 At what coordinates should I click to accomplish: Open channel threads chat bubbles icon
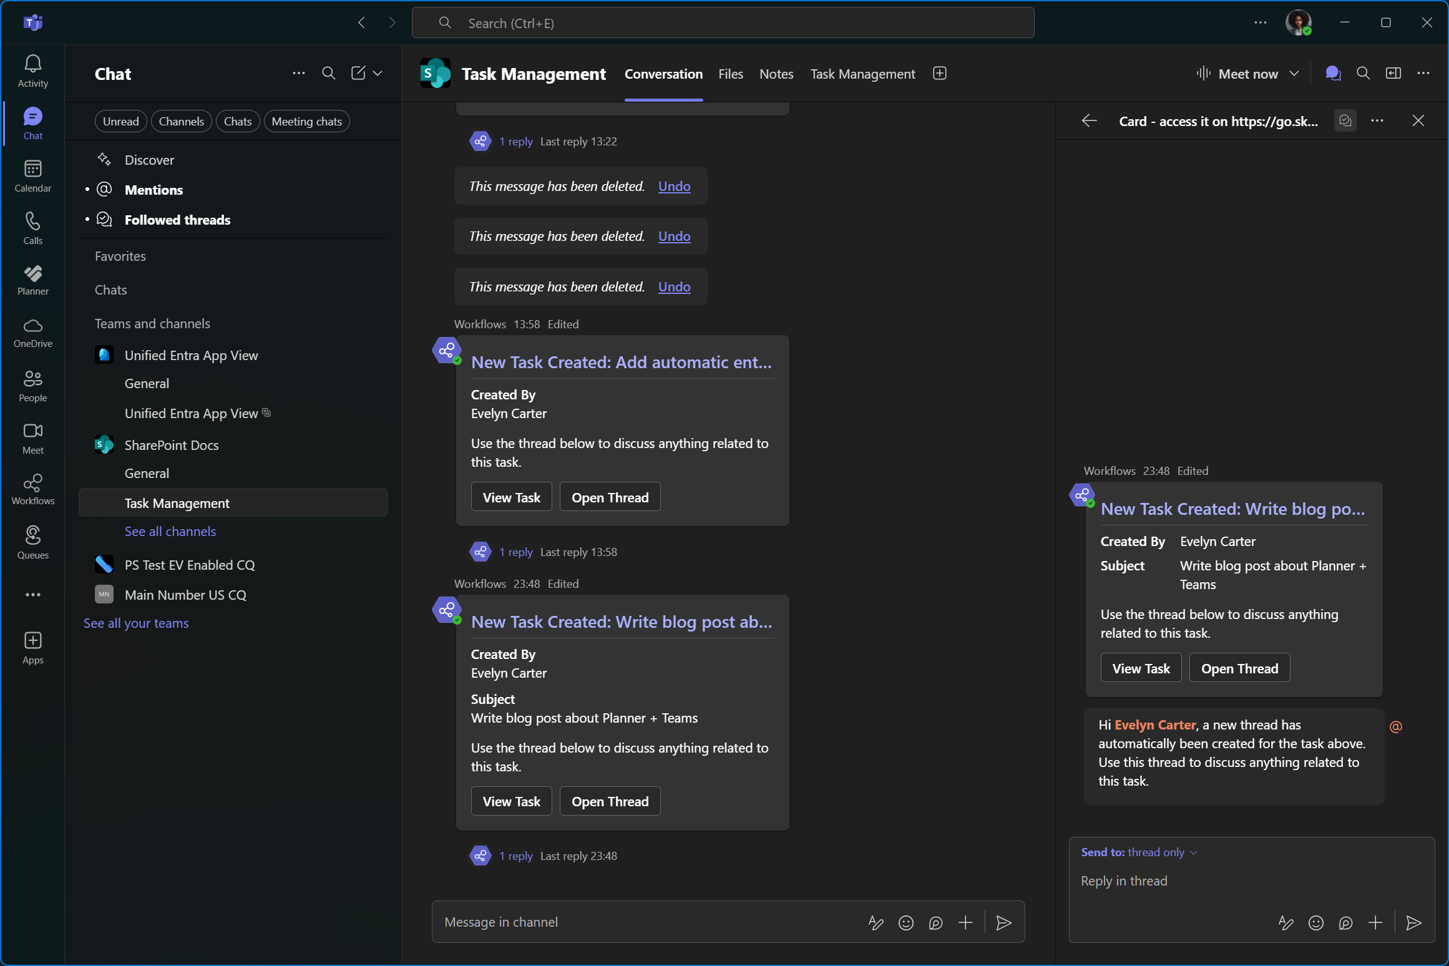pyautogui.click(x=1333, y=74)
